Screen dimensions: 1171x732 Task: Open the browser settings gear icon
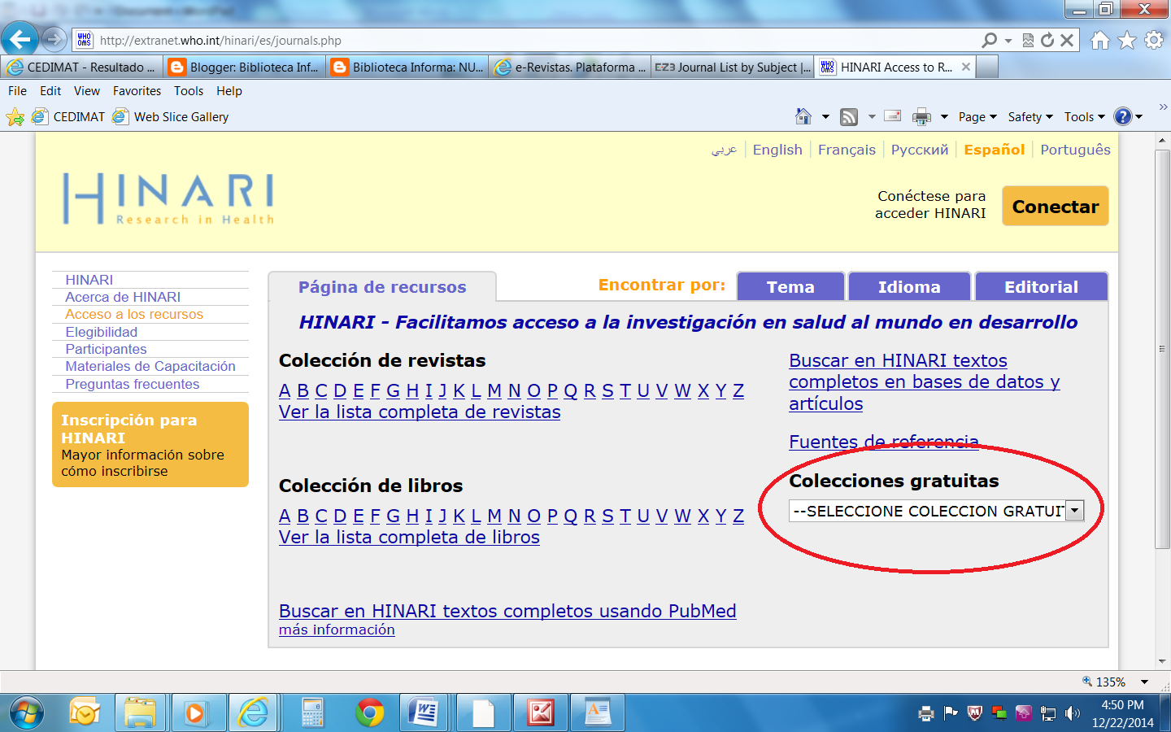[x=1154, y=40]
